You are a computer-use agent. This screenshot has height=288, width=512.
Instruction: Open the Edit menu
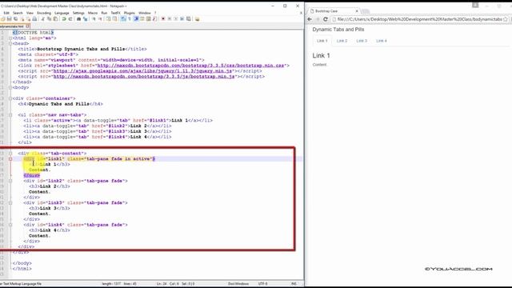click(x=6, y=13)
